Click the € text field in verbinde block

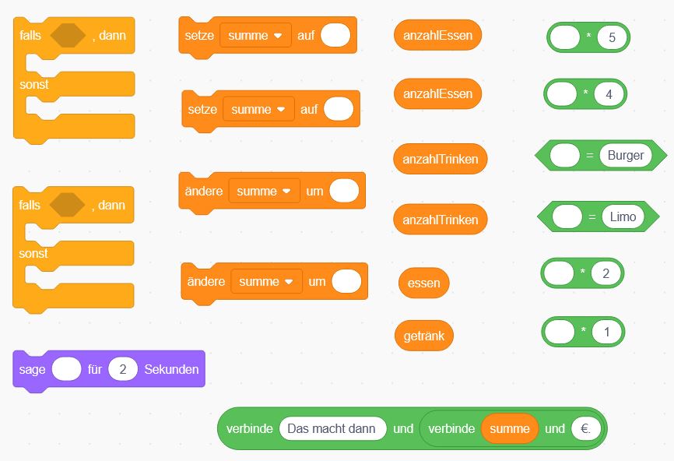tap(586, 429)
